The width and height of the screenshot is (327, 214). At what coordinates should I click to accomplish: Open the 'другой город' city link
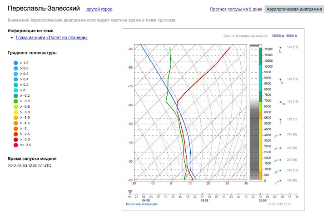99,9
